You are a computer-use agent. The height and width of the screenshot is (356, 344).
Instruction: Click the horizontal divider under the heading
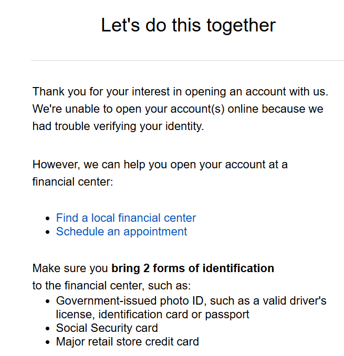(187, 60)
